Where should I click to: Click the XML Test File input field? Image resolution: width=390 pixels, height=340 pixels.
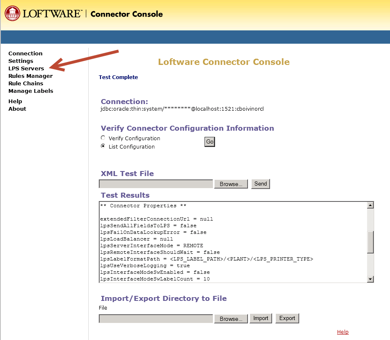(155, 184)
